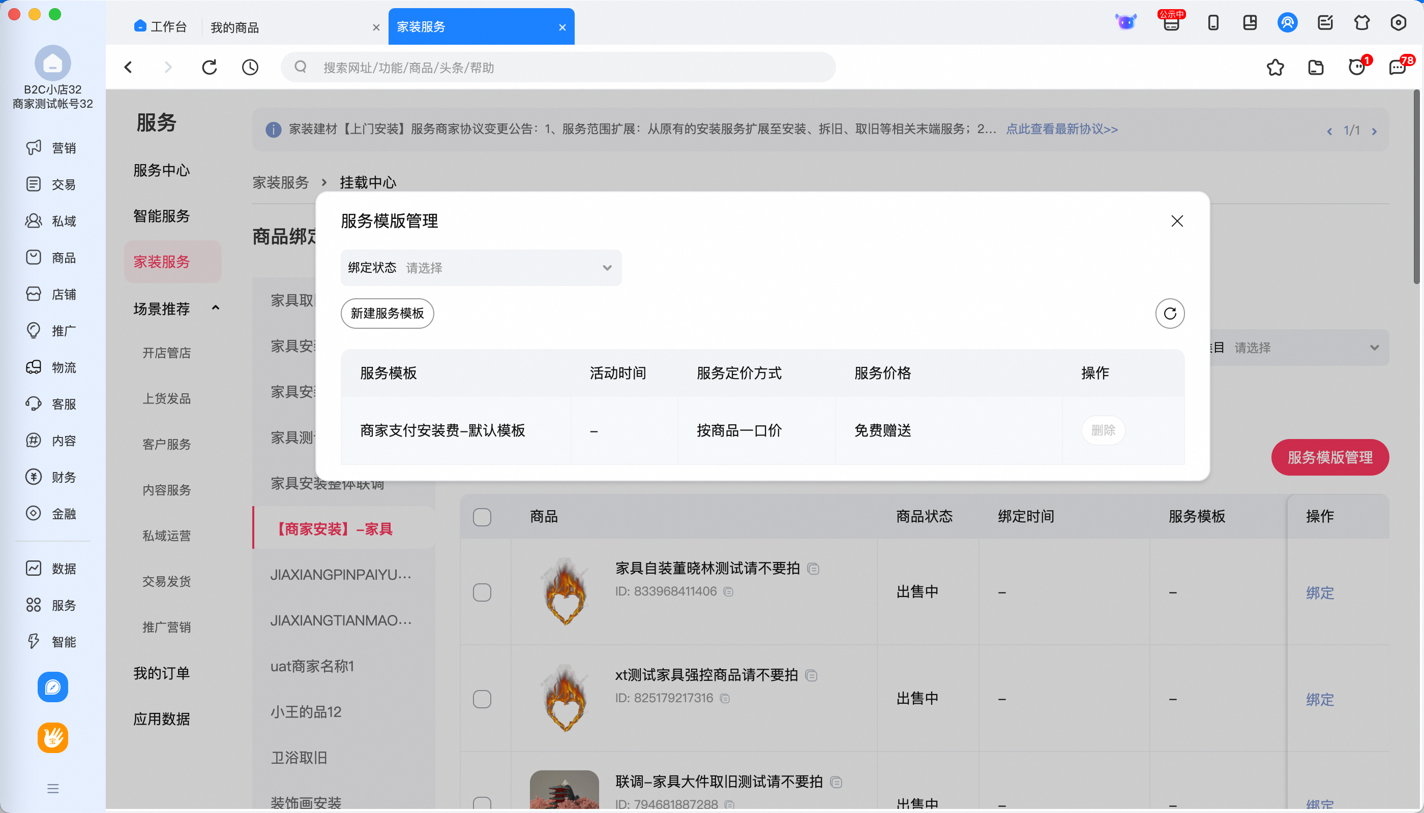Click 删除 for 商家支付安装费 template
Image resolution: width=1424 pixels, height=813 pixels.
pos(1103,430)
